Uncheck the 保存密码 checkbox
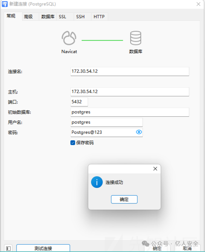The width and height of the screenshot is (205, 252). coord(73,143)
